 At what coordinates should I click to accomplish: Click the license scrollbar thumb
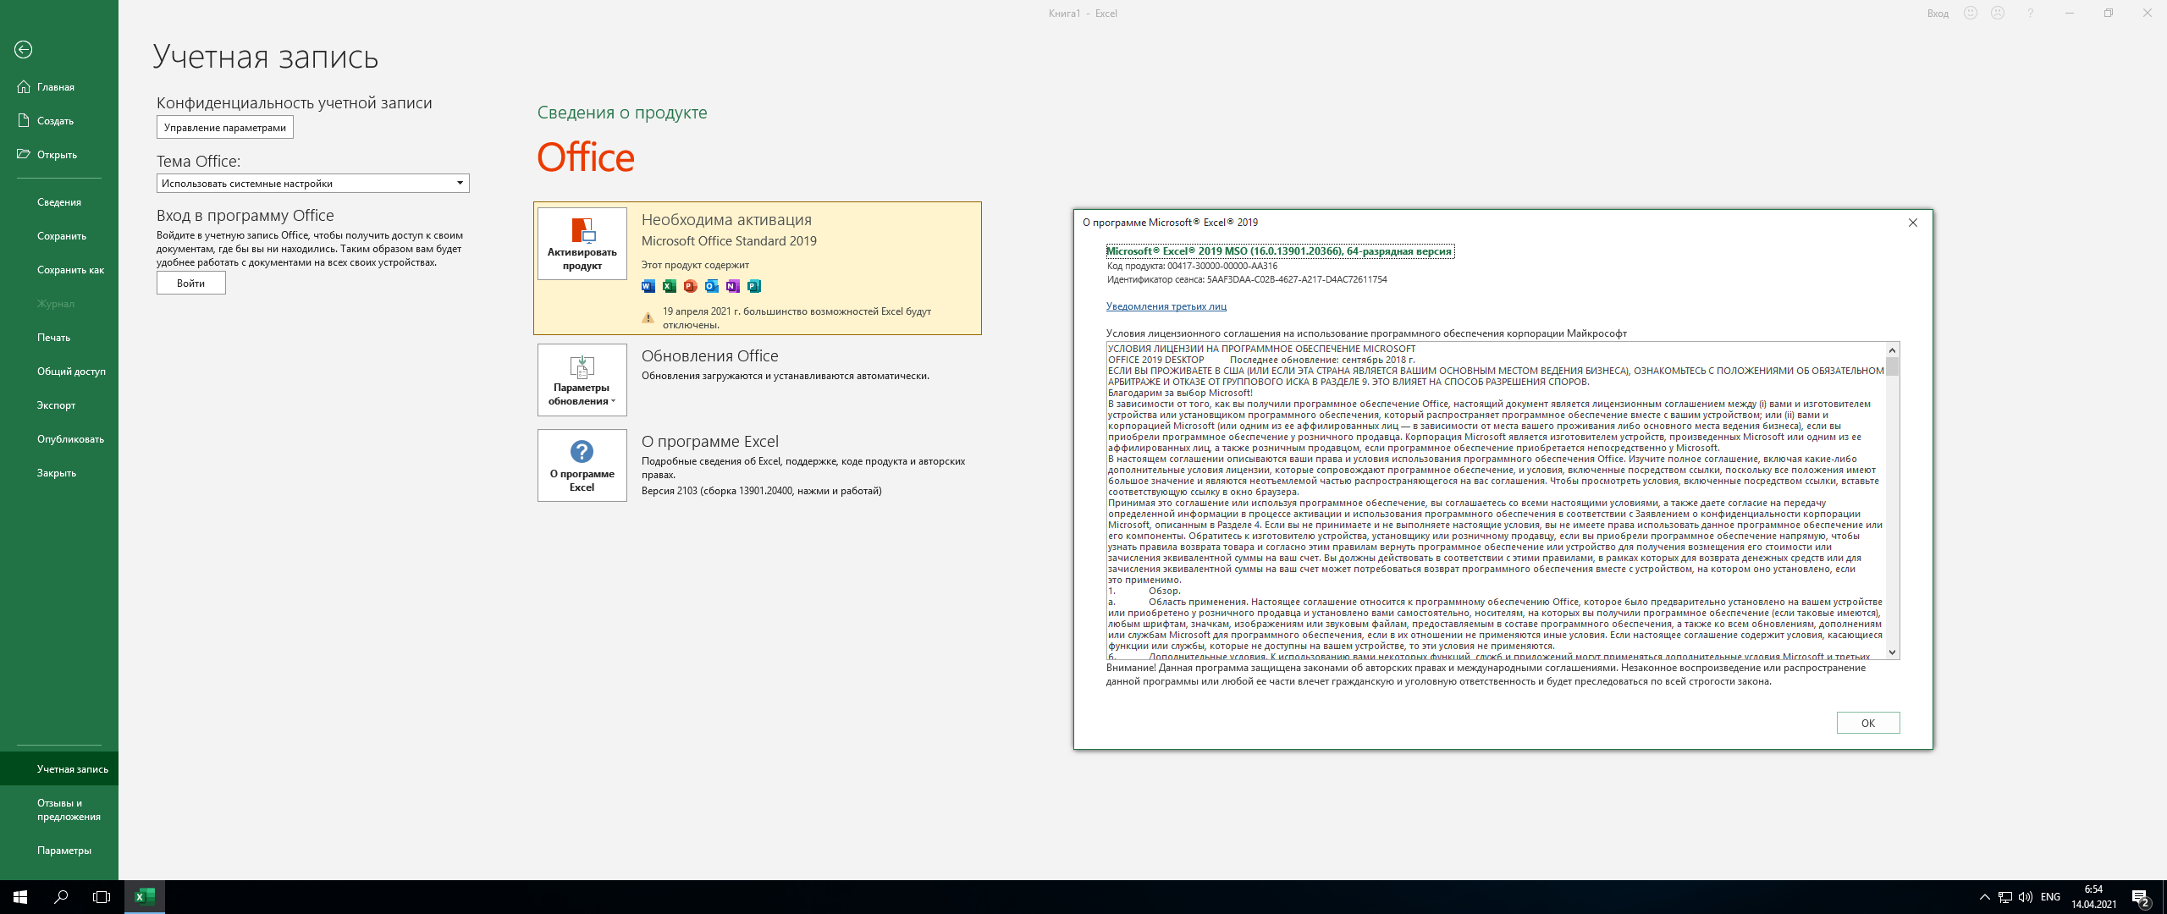[x=1893, y=366]
